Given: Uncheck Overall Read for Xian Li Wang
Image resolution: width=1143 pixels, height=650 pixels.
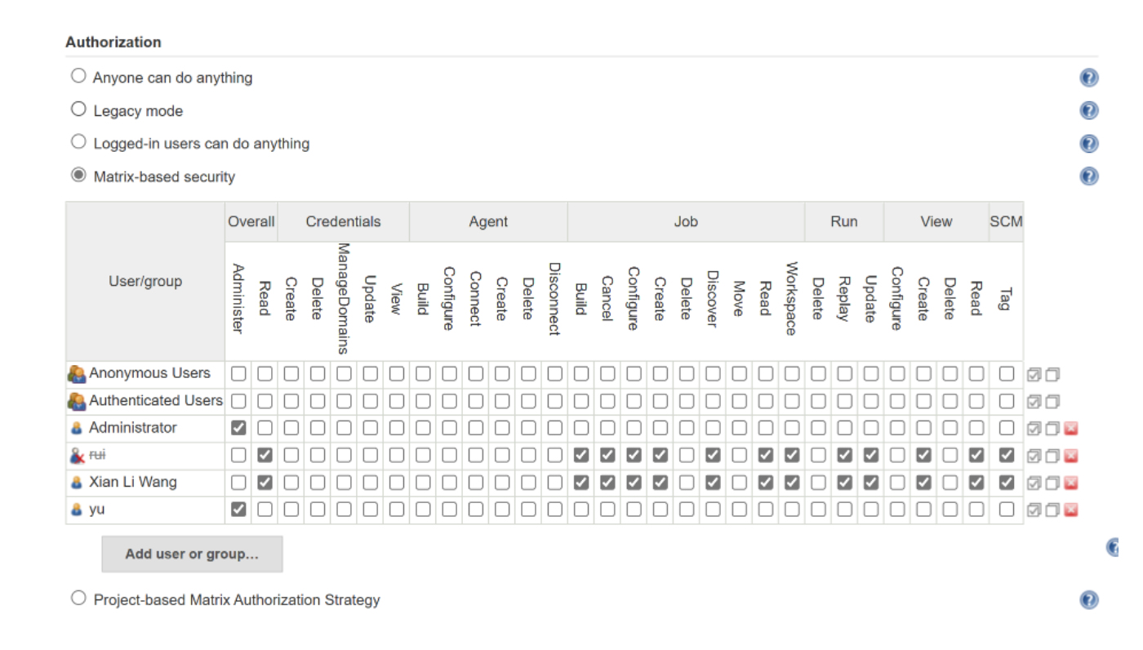Looking at the screenshot, I should tap(265, 483).
